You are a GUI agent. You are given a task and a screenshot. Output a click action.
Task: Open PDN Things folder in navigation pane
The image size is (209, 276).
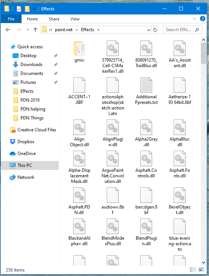tap(32, 118)
